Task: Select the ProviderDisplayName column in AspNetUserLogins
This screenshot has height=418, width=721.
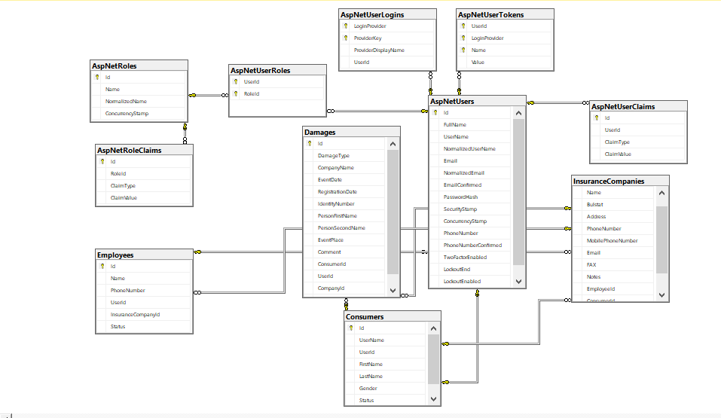Action: 387,50
